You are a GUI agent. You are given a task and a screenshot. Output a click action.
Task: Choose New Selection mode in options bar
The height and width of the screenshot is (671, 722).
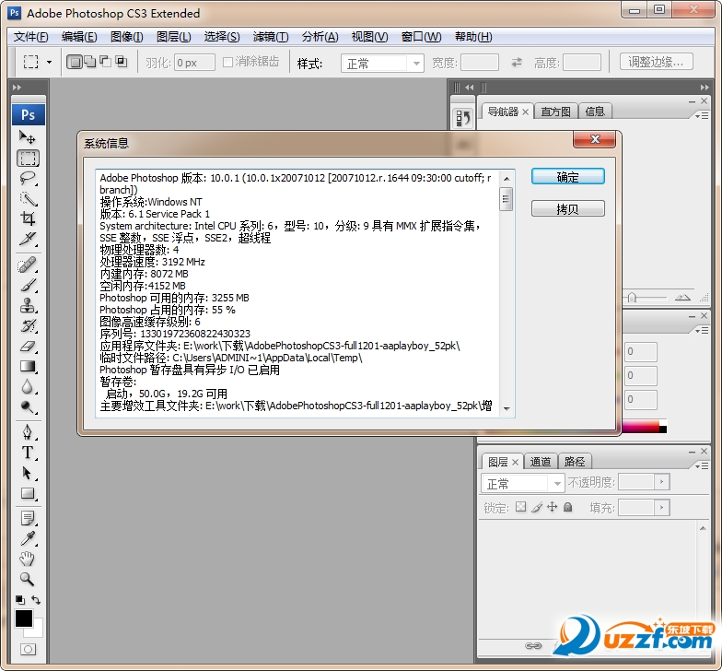pyautogui.click(x=74, y=62)
